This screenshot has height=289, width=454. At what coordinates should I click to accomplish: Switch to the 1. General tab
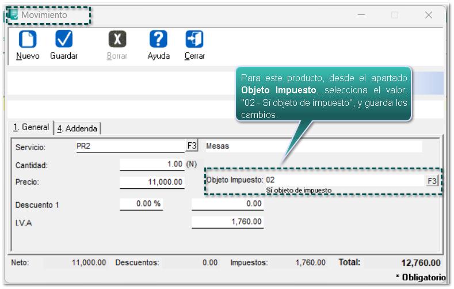pyautogui.click(x=31, y=127)
